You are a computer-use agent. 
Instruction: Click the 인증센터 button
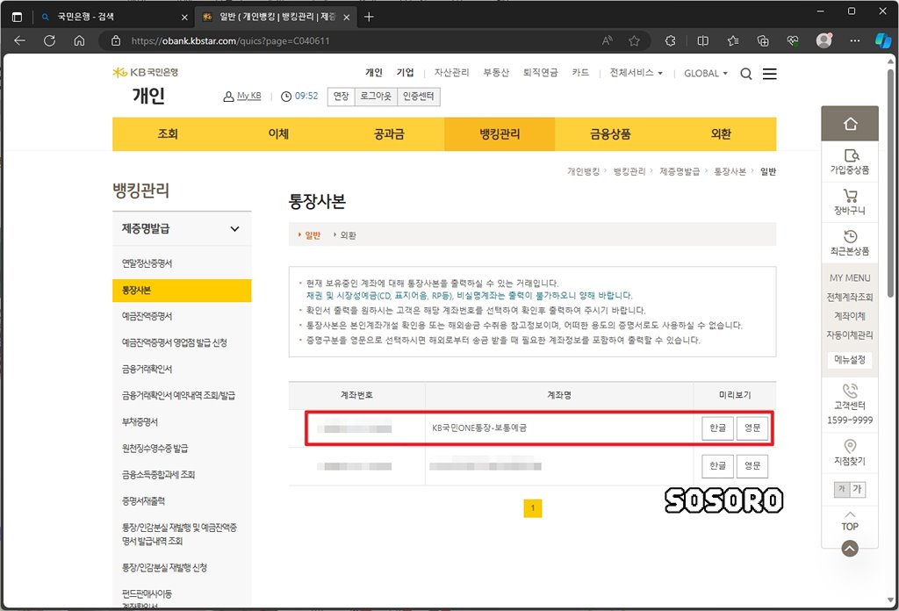419,97
